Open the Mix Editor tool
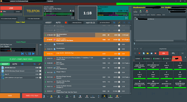187x102 pixels. [x=93, y=97]
